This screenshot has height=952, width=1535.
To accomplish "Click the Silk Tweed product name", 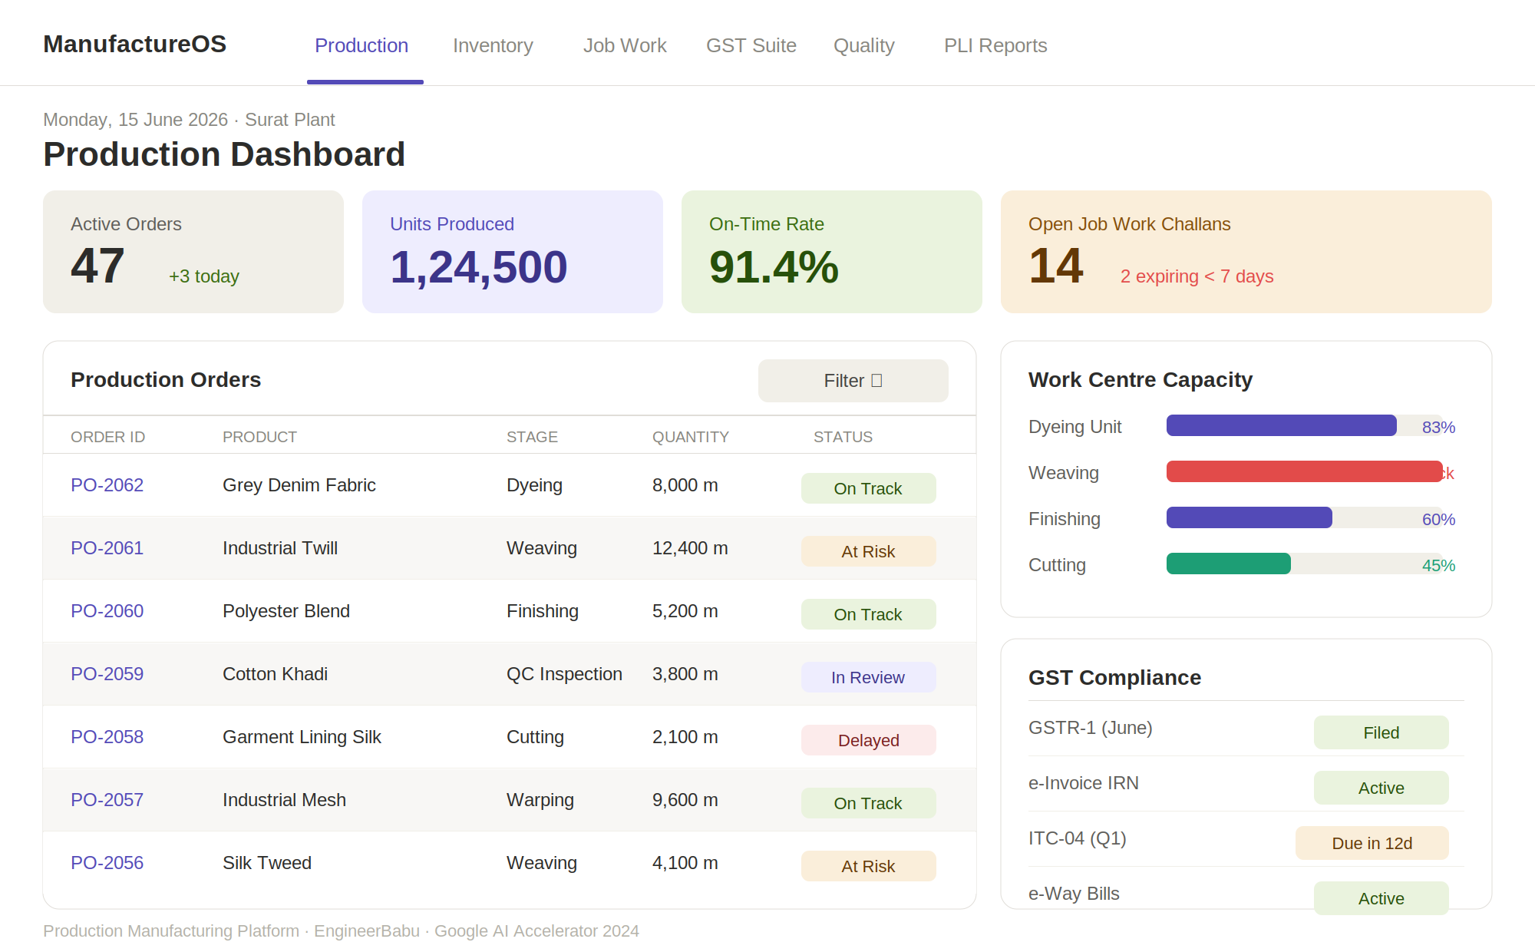I will (267, 863).
